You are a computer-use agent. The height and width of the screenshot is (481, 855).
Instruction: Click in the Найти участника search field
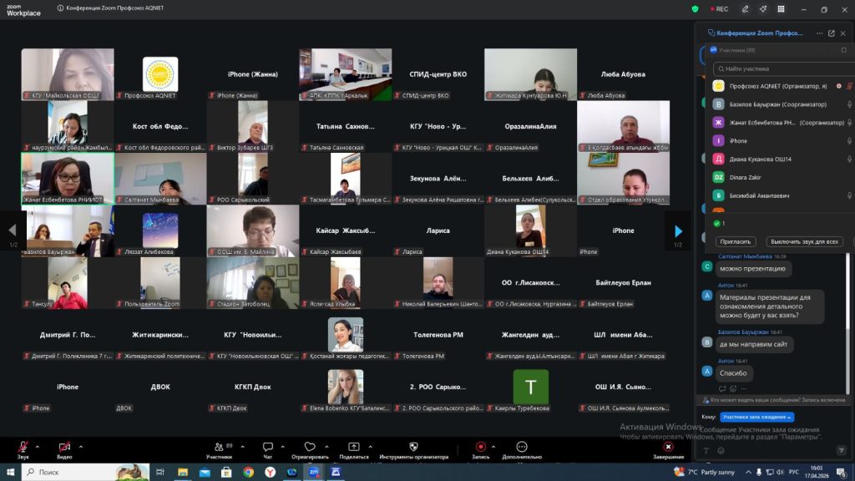[x=781, y=68]
